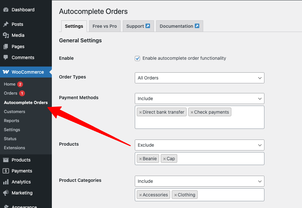The height and width of the screenshot is (208, 302).
Task: Open Customers submenu item
Action: [15, 111]
